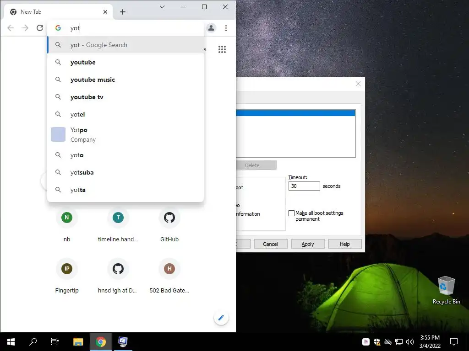Go back in Chrome navigation

tap(11, 28)
